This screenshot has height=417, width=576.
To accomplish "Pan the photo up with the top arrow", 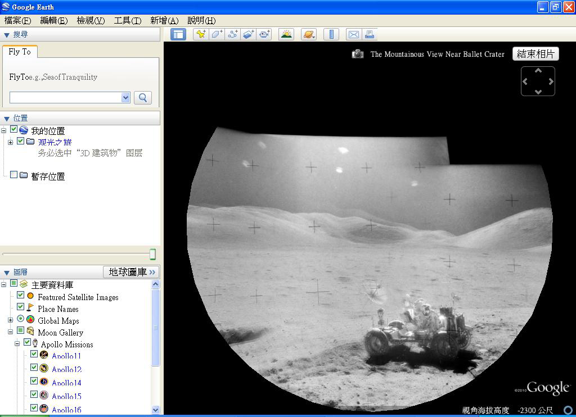I will (538, 70).
